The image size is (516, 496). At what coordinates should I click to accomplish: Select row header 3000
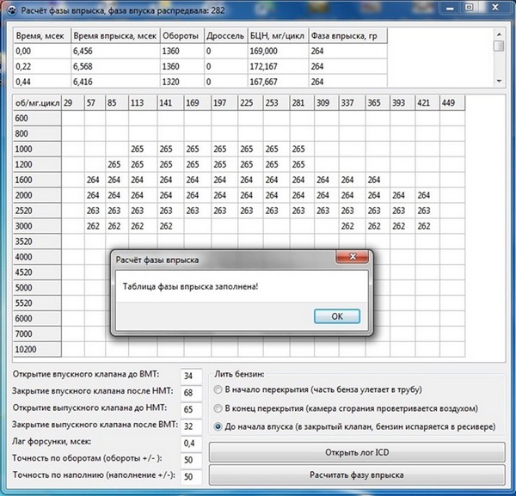tap(37, 226)
